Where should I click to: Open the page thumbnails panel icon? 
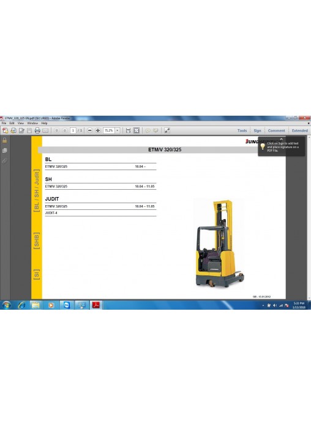coord(5,151)
